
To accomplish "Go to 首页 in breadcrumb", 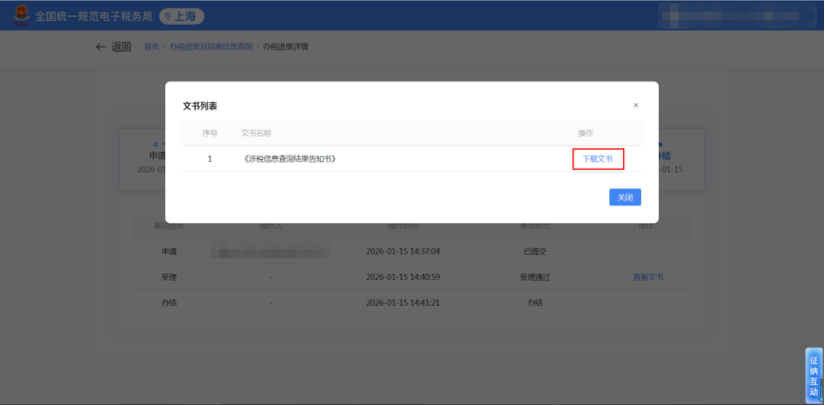I will tap(151, 47).
